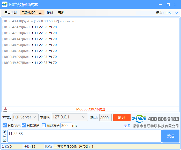Maximize the network debugger window
This screenshot has height=150, width=181.
(168, 4)
